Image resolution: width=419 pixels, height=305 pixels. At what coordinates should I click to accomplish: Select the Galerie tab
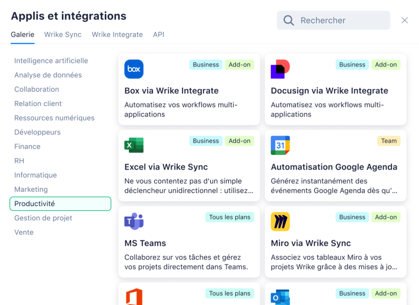(22, 35)
